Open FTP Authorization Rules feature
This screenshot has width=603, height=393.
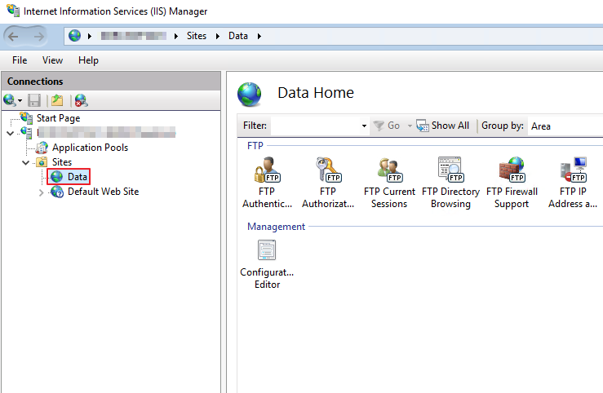(328, 182)
